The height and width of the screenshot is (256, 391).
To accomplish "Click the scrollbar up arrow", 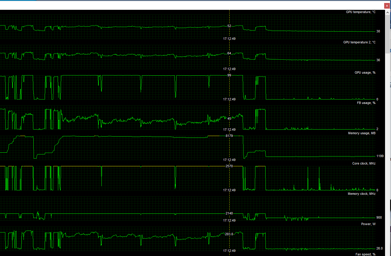I will click(388, 12).
